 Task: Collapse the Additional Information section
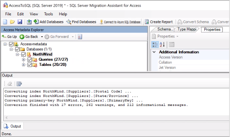coord(154,52)
